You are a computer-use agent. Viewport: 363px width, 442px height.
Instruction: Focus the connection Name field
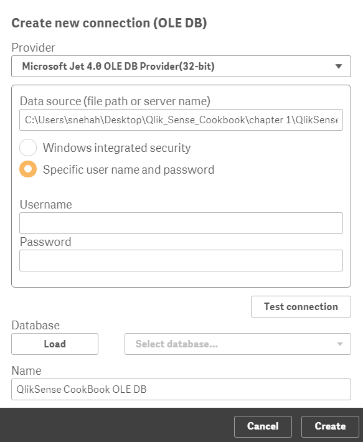(x=181, y=389)
